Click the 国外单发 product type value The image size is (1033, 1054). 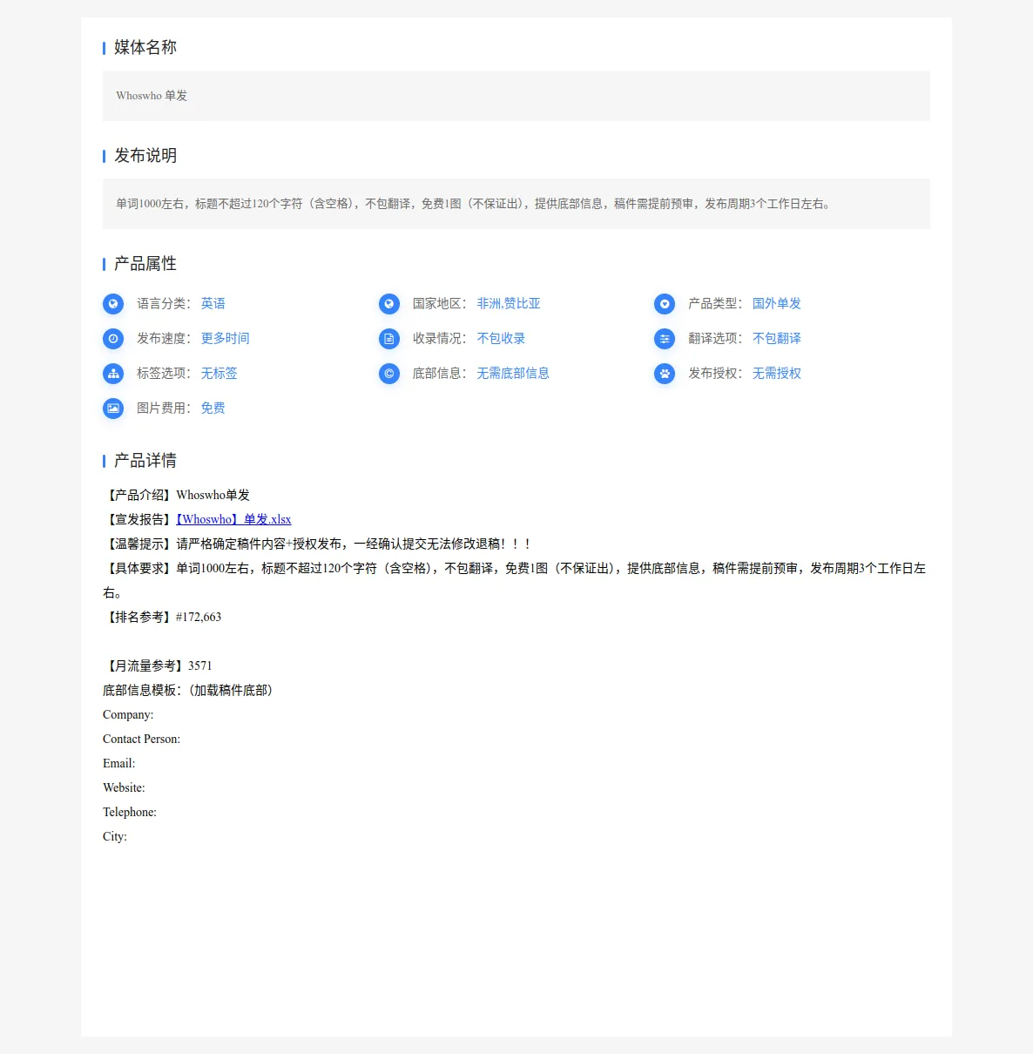pos(777,304)
